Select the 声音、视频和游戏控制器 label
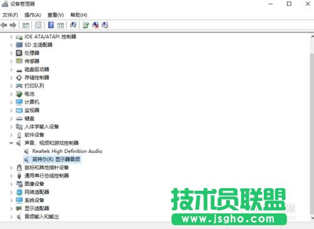This screenshot has height=229, width=314. pyautogui.click(x=51, y=143)
